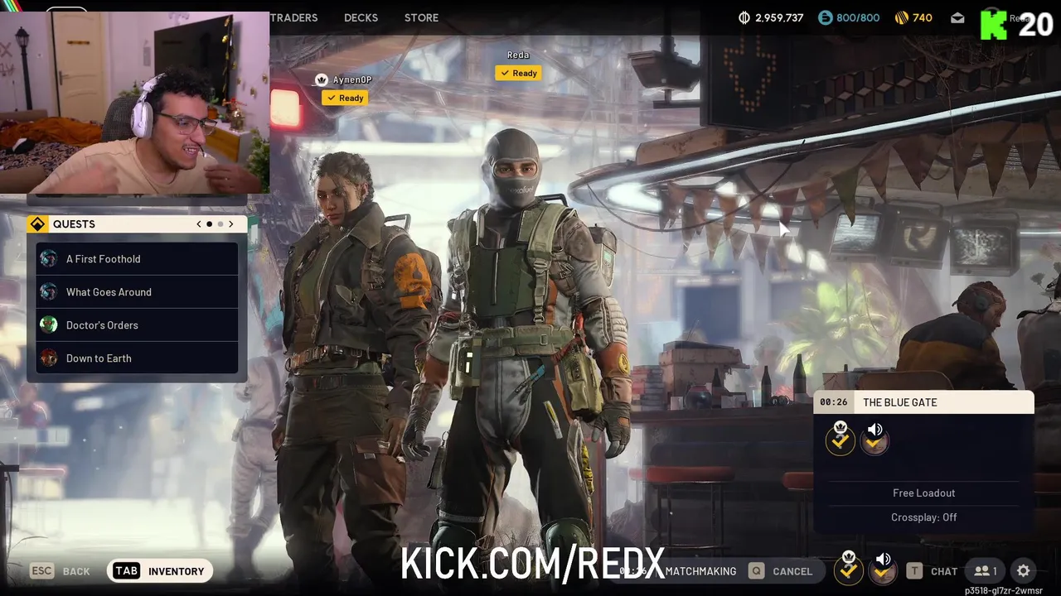
Task: Click the Crossplay: Off setting
Action: [x=924, y=517]
